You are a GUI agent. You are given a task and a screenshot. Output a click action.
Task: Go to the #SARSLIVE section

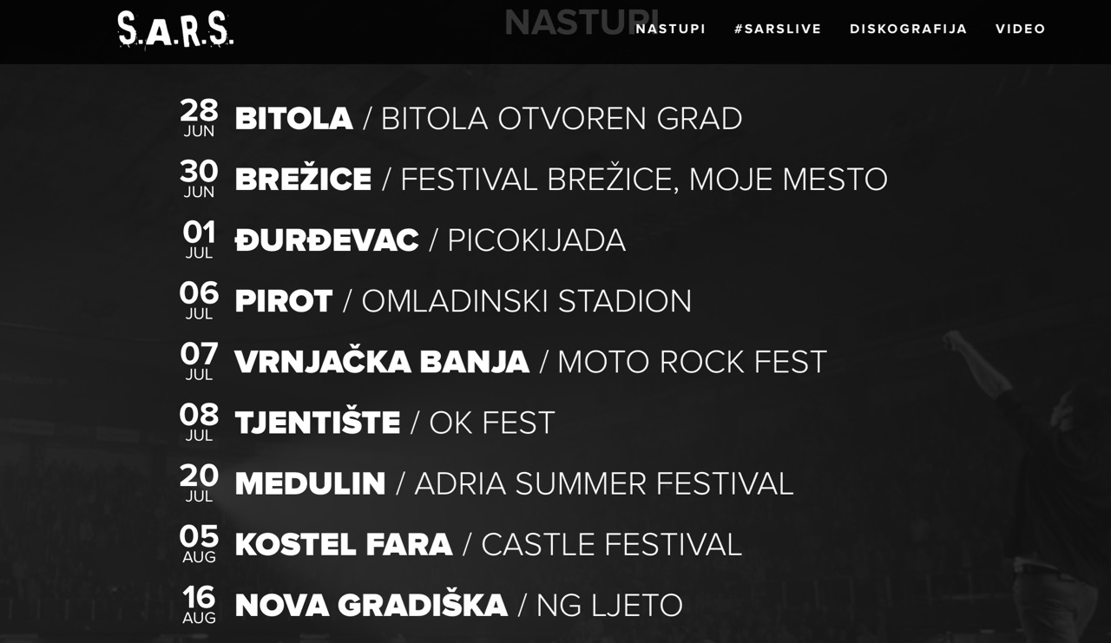(x=778, y=29)
